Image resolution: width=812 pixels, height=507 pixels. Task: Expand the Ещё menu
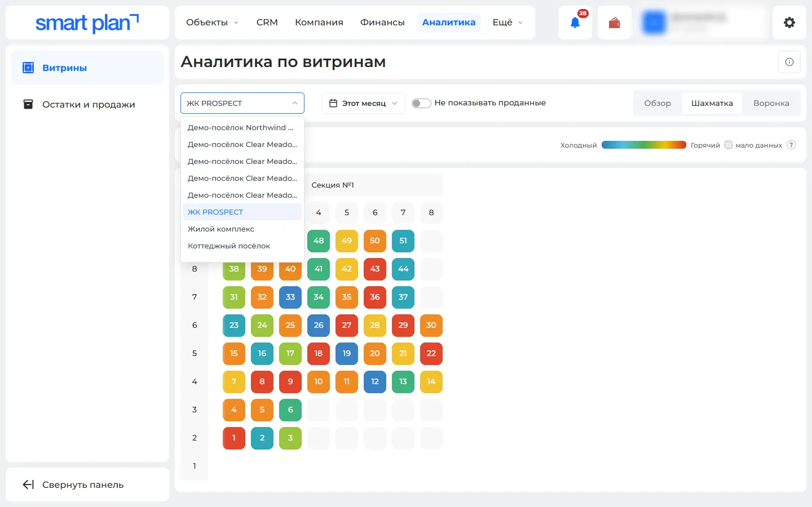coord(507,23)
